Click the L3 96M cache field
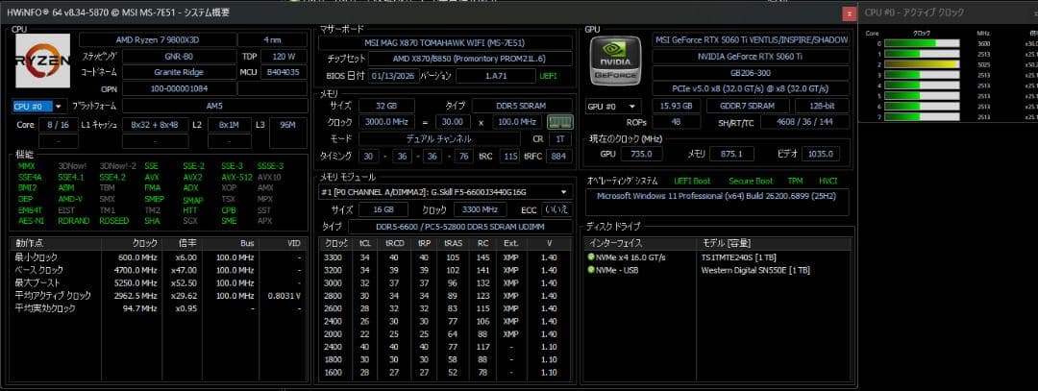The height and width of the screenshot is (391, 1038). 288,124
